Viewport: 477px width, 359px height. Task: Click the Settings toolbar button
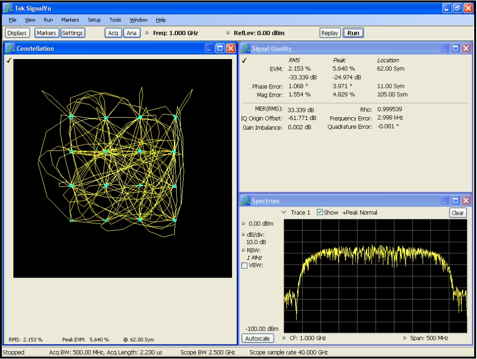pos(73,33)
